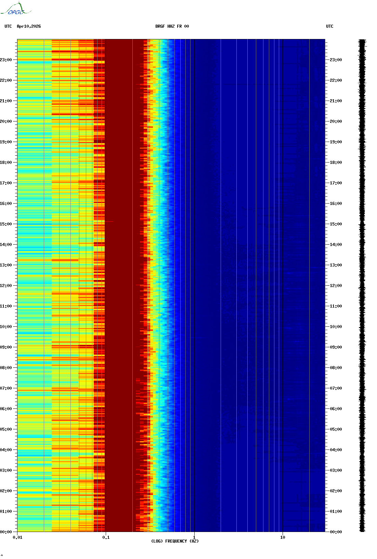
Task: Pick 16:00 on the right time axis
Action: [336, 204]
